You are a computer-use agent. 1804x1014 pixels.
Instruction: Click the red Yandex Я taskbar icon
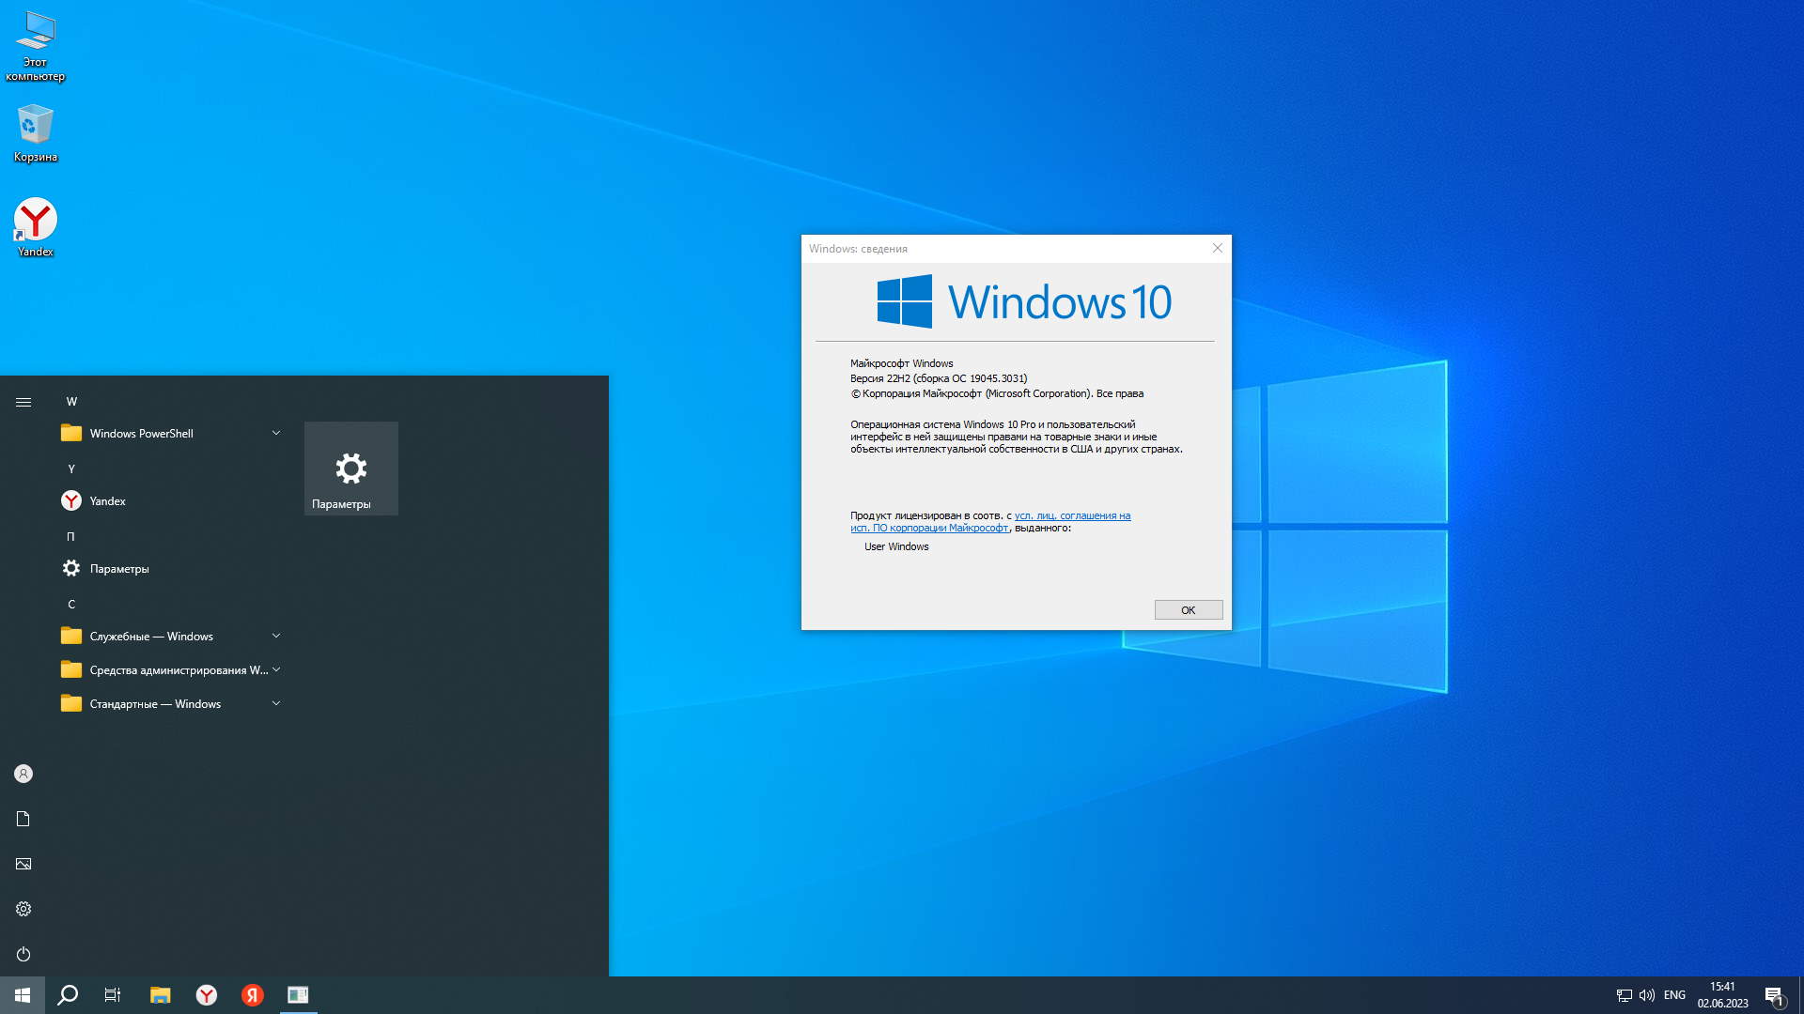click(252, 995)
